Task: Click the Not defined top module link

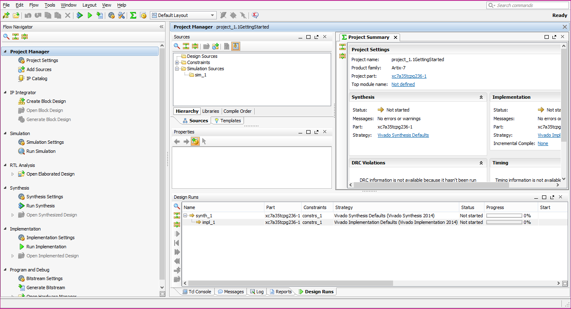Action: click(403, 84)
